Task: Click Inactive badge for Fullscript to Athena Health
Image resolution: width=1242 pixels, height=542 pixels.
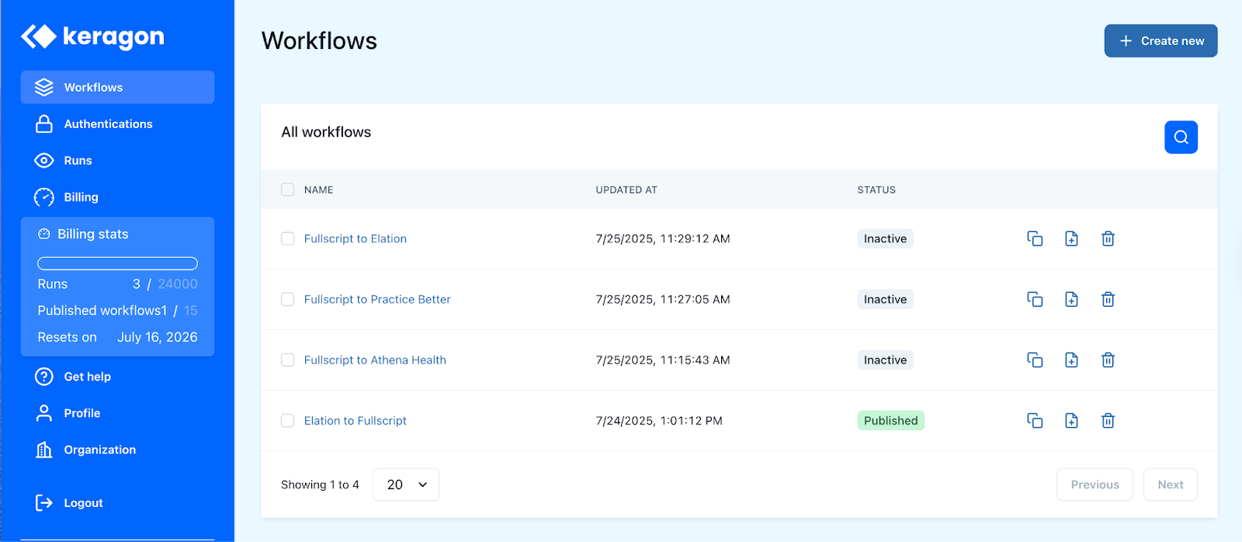Action: point(885,360)
